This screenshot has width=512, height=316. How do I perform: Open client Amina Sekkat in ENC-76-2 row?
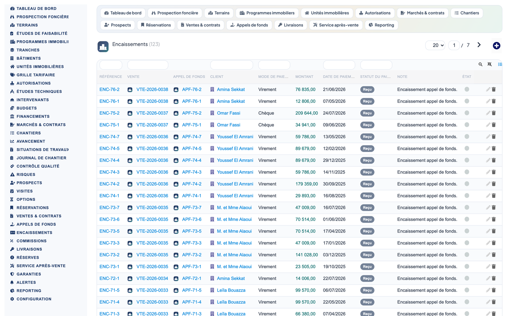pos(231,89)
